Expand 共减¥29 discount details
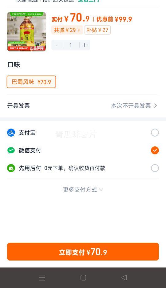 (67, 30)
